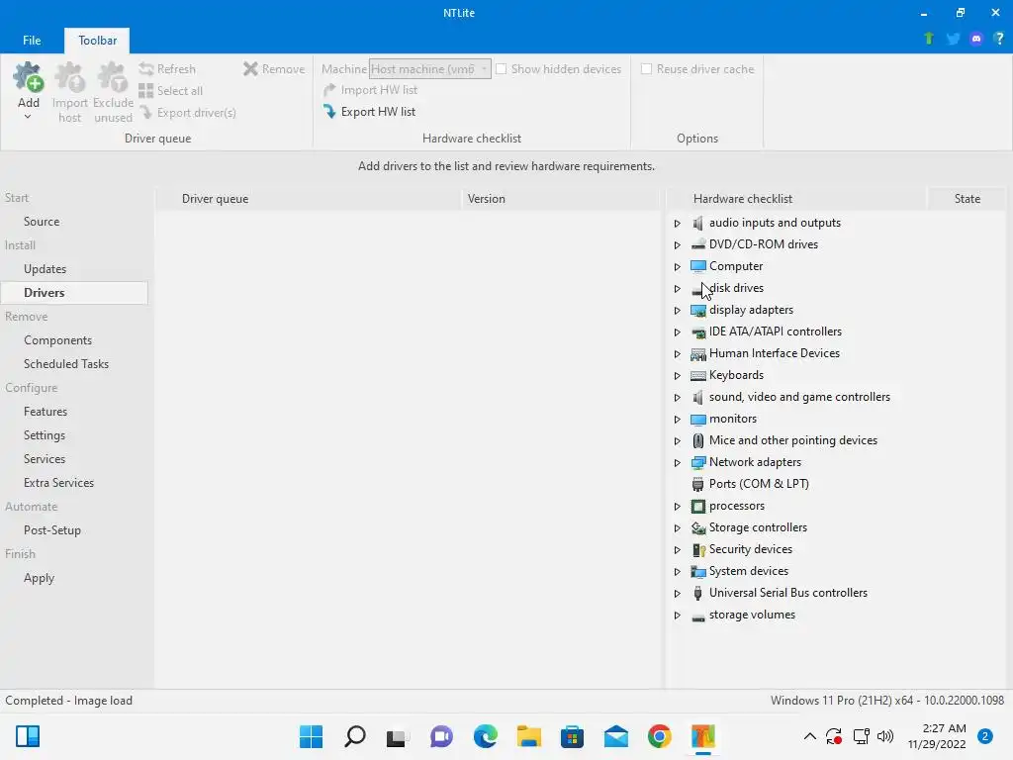Image resolution: width=1013 pixels, height=760 pixels.
Task: Click the NTLite taskbar icon
Action: (x=703, y=736)
